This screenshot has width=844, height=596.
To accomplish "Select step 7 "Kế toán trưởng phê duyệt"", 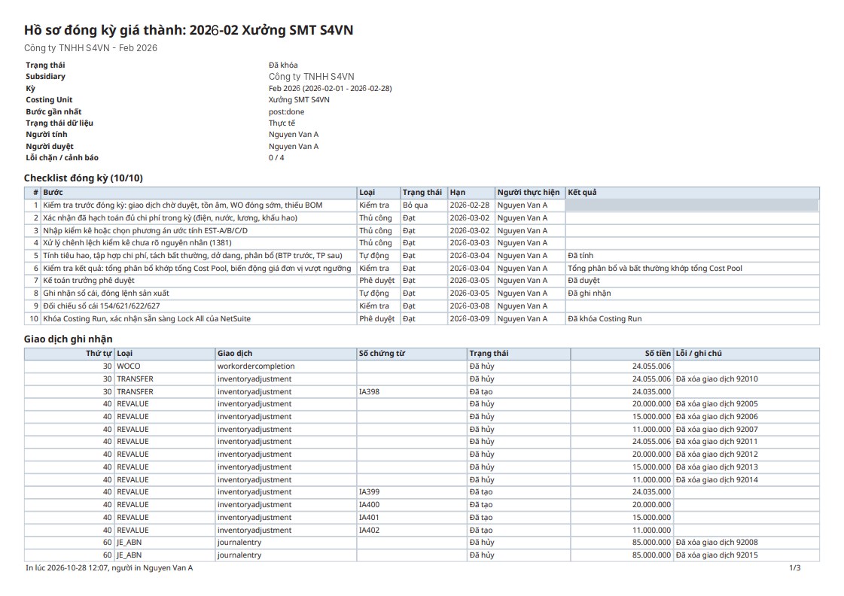I will (x=89, y=281).
